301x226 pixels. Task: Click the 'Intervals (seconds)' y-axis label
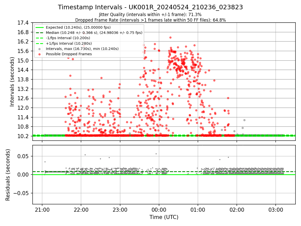point(12,82)
